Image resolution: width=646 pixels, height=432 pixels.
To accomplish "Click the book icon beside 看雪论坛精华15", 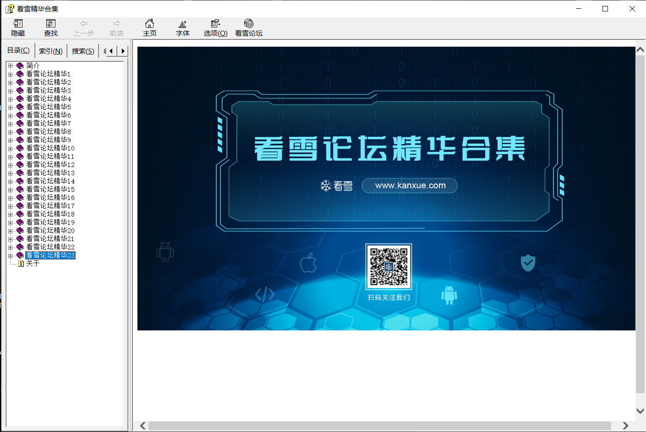I will click(x=20, y=189).
